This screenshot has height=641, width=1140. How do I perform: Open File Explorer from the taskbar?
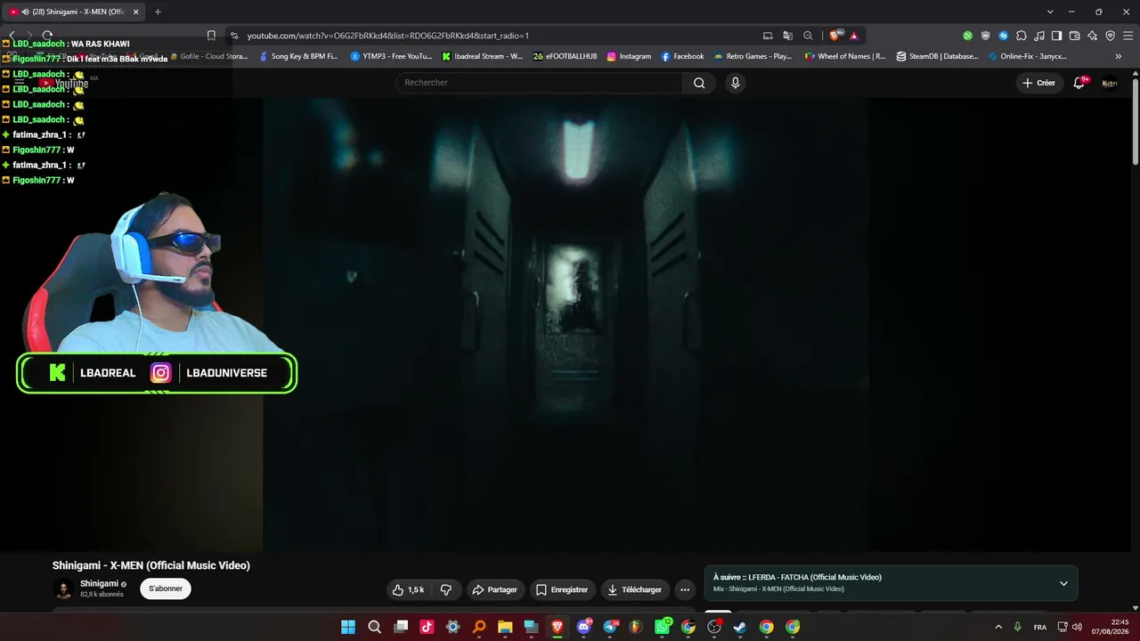[x=505, y=627]
